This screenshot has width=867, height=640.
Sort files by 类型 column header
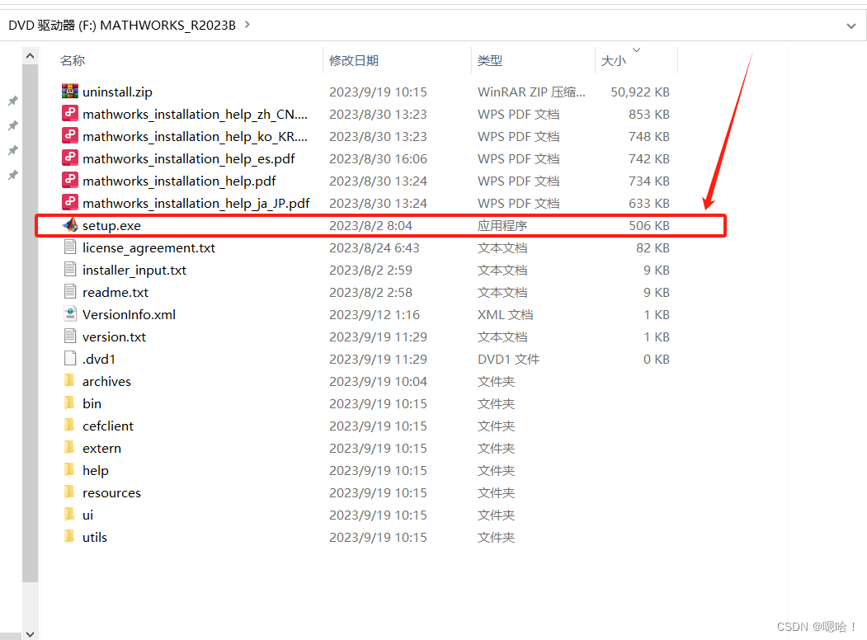click(x=490, y=61)
